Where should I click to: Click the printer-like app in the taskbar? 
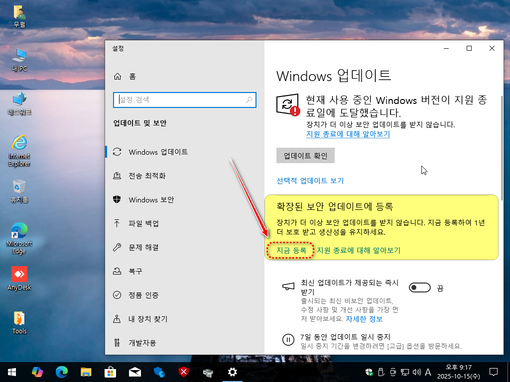tap(208, 372)
